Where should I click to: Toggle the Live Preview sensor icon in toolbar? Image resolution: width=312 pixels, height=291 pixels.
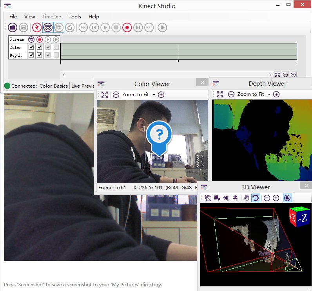(x=48, y=27)
